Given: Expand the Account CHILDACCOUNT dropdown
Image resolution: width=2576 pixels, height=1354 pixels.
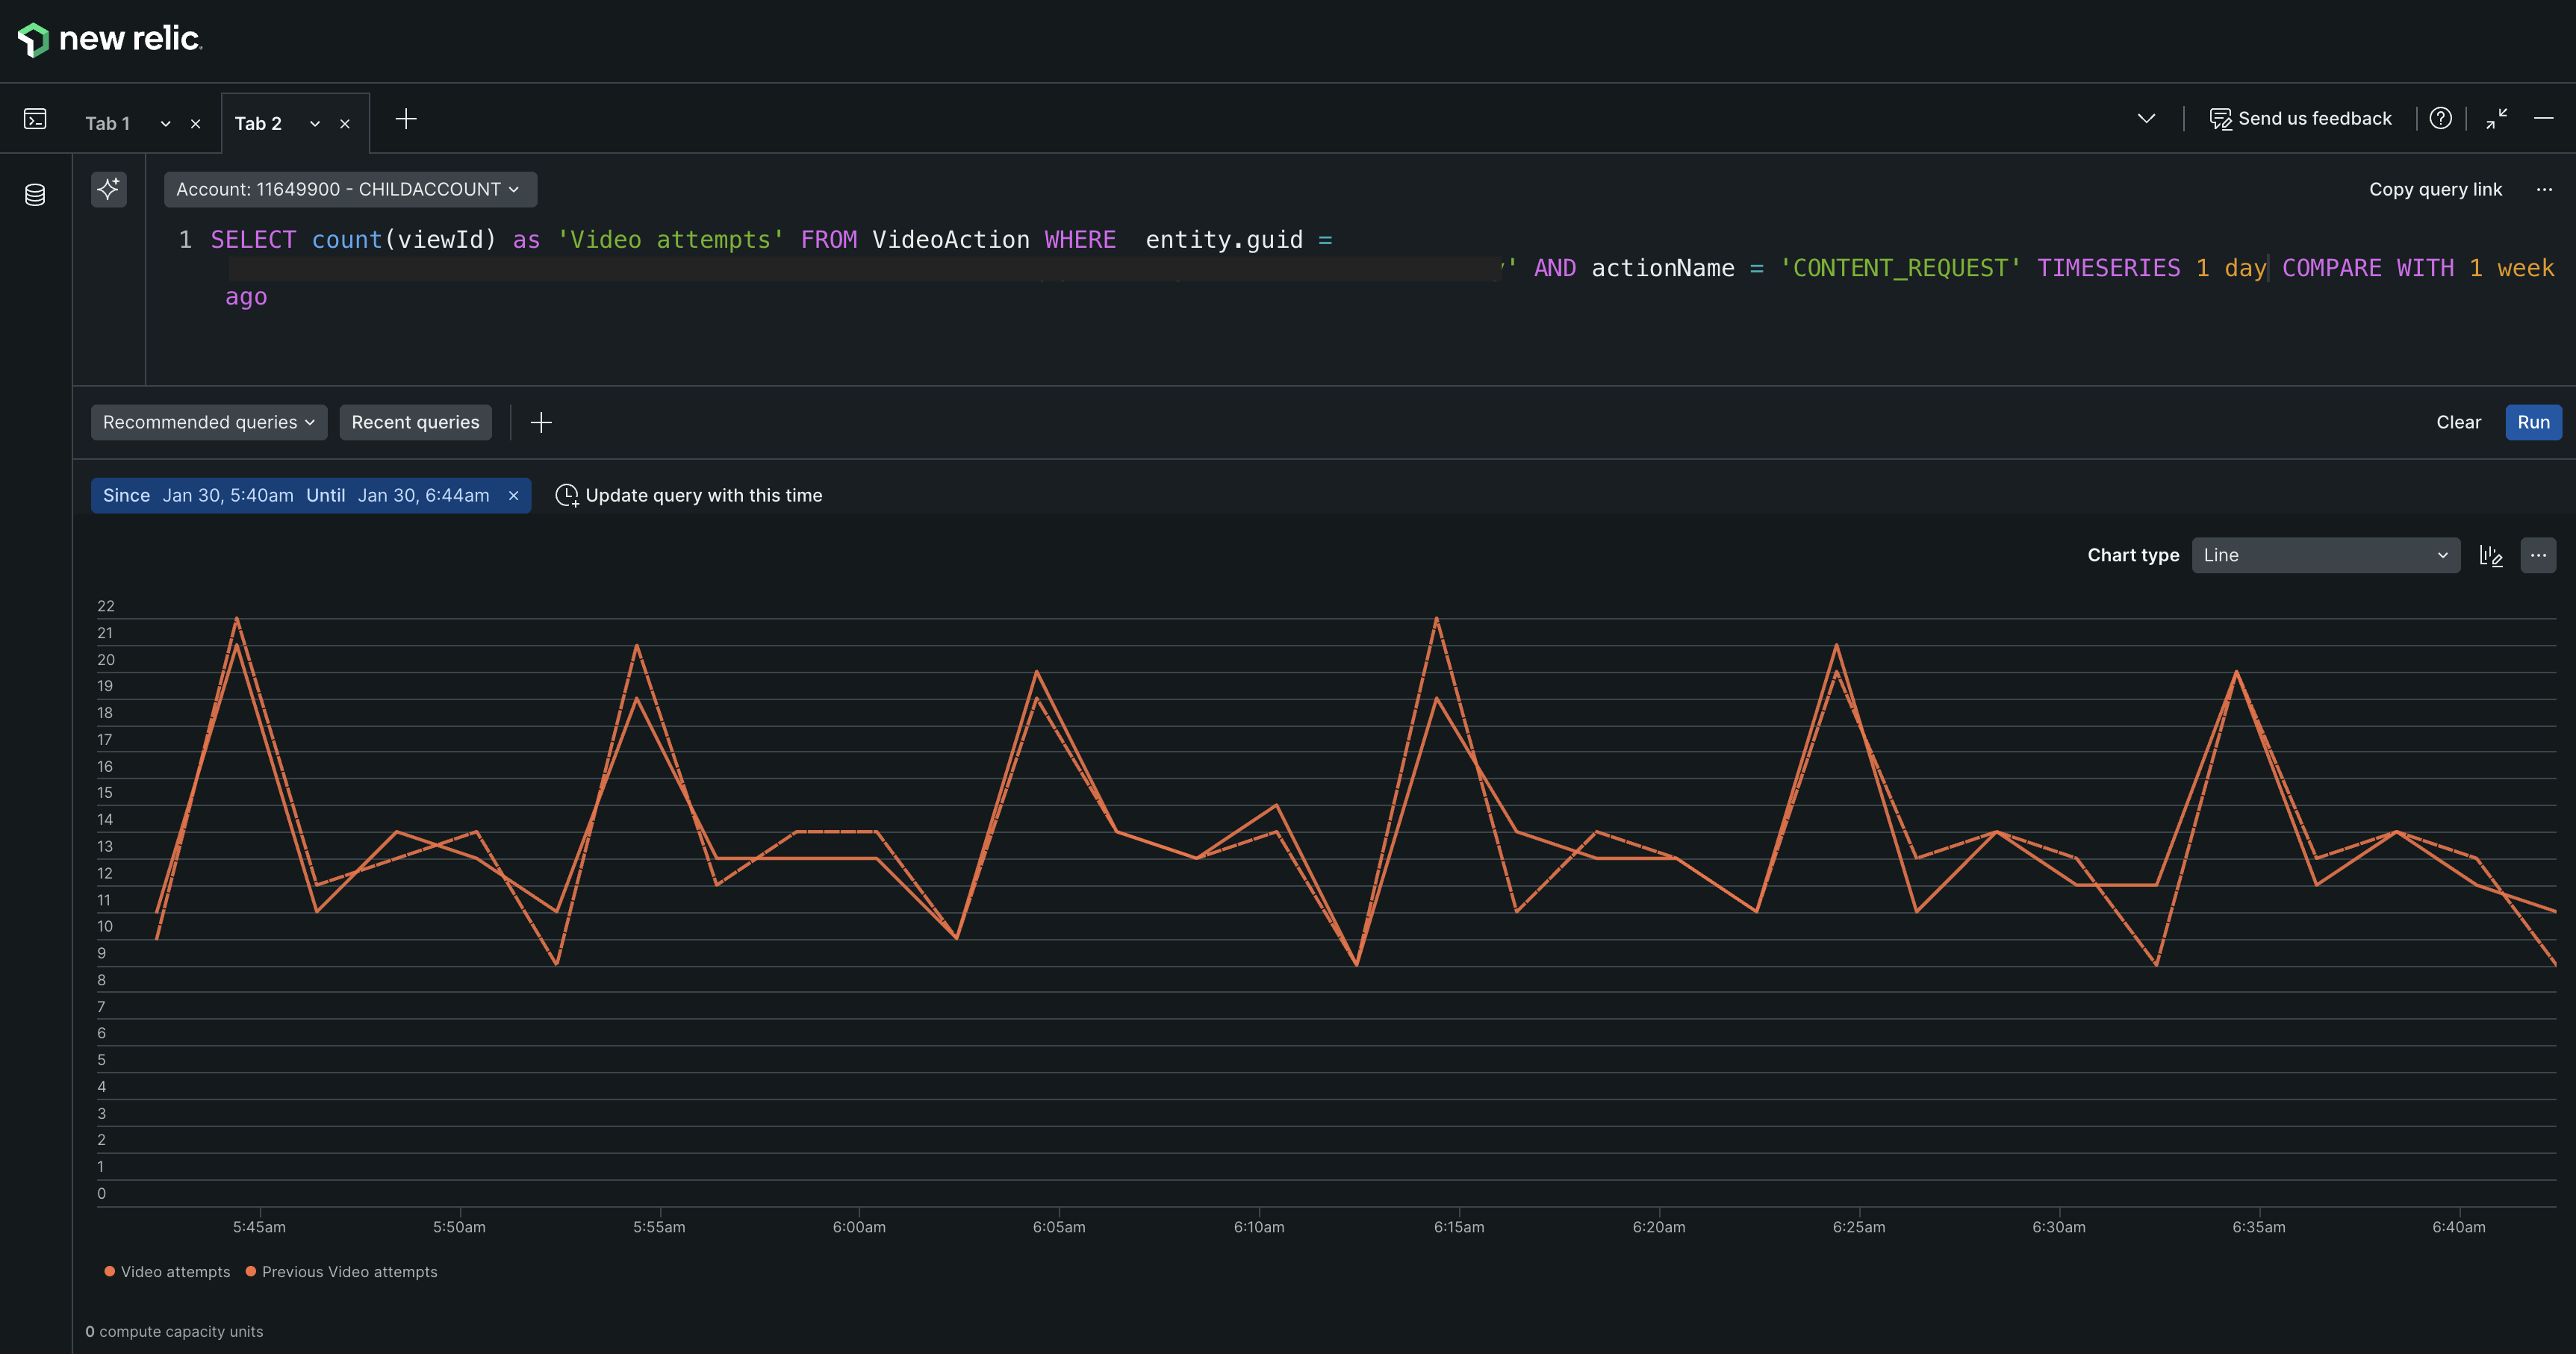Looking at the screenshot, I should pos(349,190).
